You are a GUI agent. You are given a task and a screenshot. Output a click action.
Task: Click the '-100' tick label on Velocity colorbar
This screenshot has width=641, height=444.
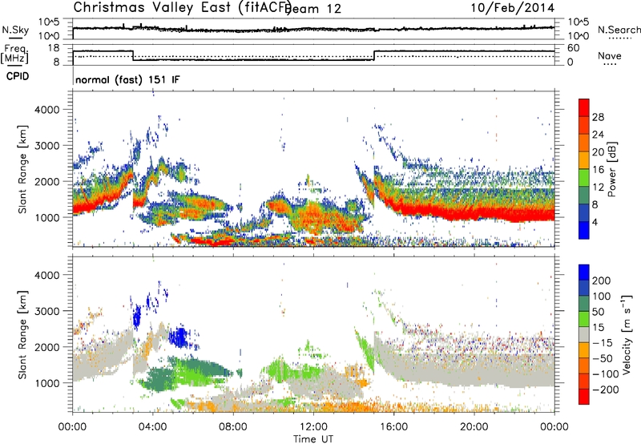click(x=606, y=373)
